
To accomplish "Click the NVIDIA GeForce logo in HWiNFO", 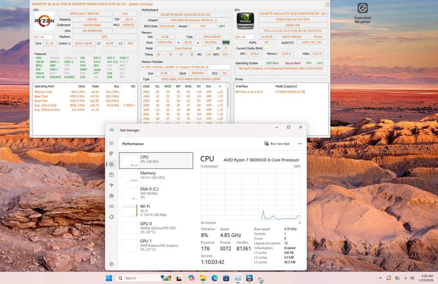I will tap(245, 21).
